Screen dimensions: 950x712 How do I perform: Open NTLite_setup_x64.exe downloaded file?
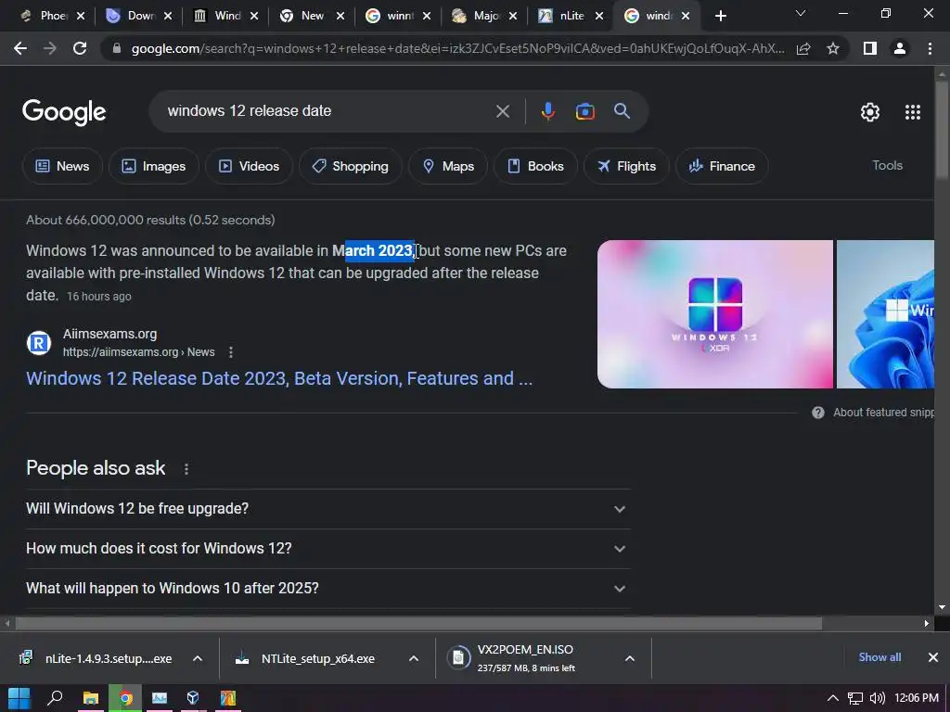click(308, 659)
